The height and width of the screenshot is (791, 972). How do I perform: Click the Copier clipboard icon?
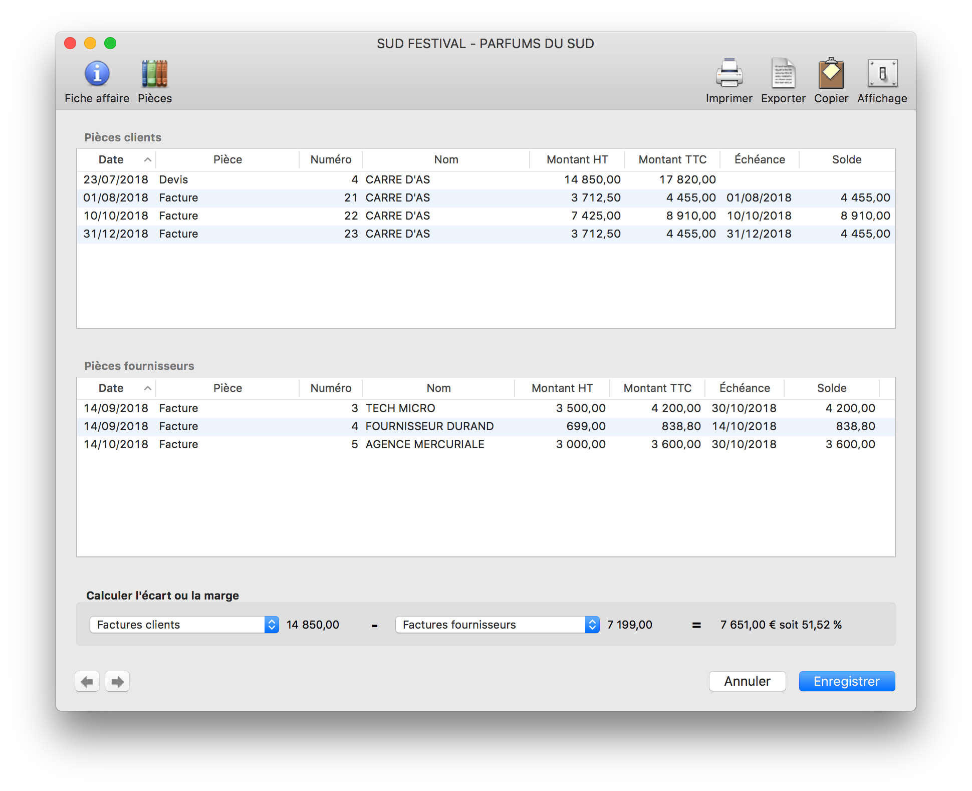831,74
